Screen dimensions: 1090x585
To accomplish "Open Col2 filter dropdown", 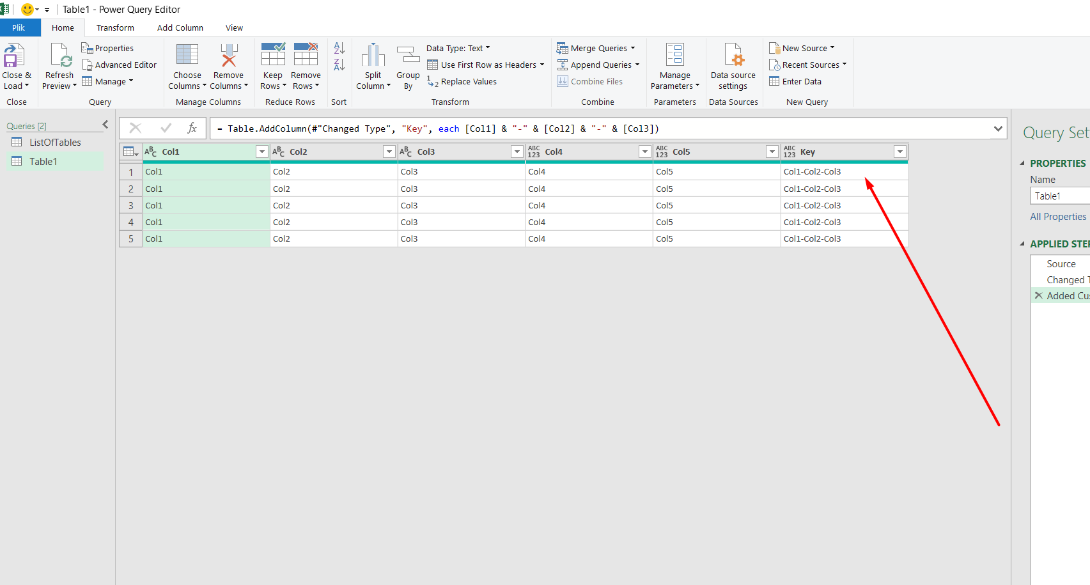I will pos(389,152).
